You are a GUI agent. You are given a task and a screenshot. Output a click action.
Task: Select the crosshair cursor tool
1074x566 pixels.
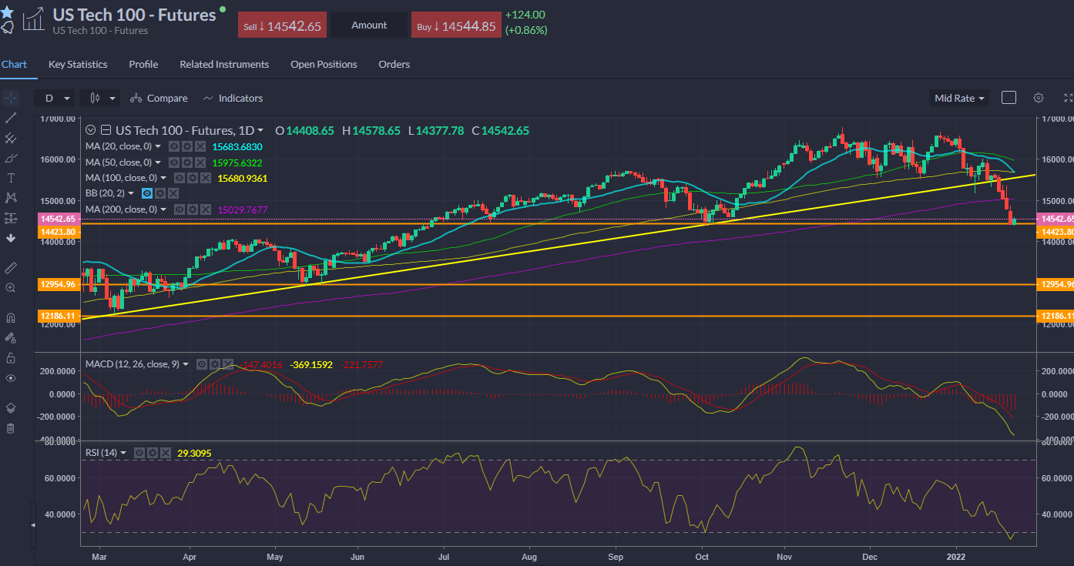point(11,99)
